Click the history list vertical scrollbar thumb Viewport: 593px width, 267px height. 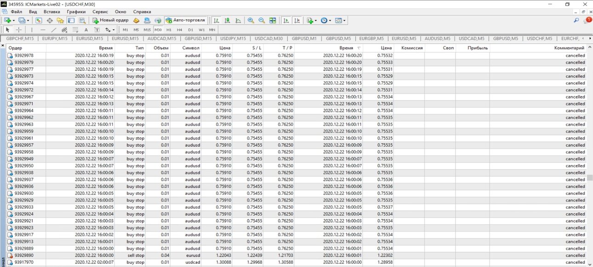[x=590, y=178]
